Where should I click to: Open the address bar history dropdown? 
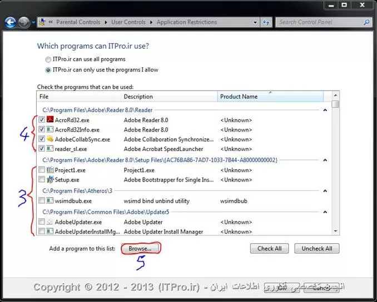coord(255,22)
